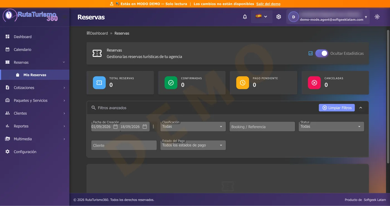This screenshot has height=206, width=390.
Task: Focus the Booking / Referencia field
Action: (x=262, y=127)
